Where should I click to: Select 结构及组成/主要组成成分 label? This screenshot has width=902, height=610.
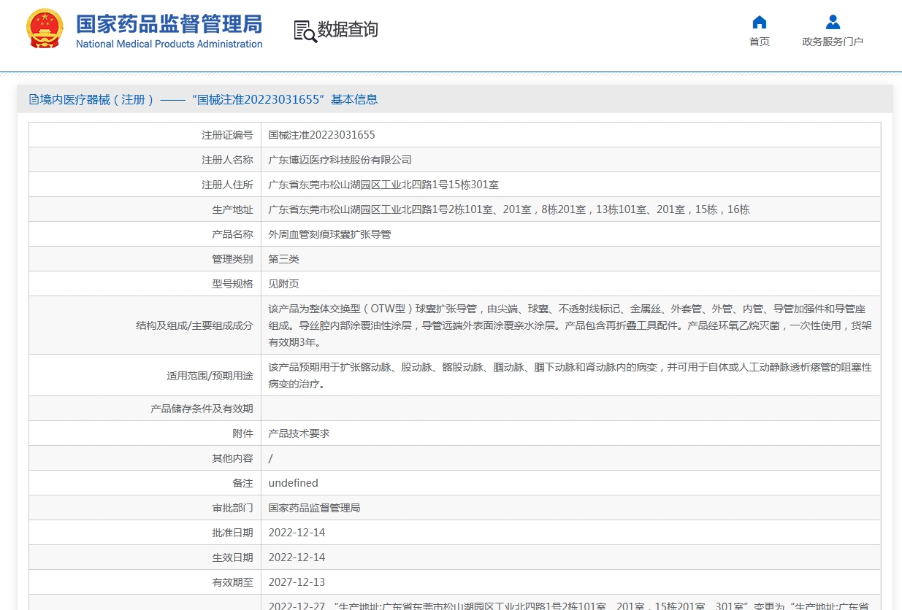pos(194,325)
